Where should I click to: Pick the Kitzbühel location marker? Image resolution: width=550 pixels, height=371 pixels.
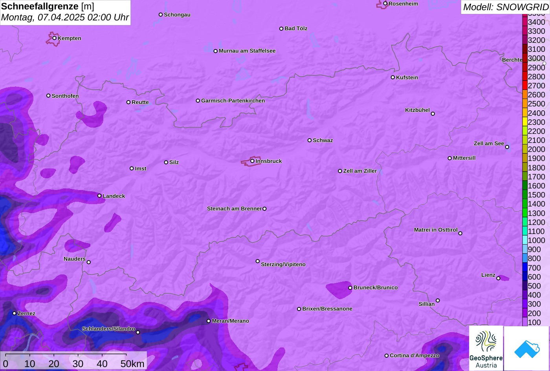pyautogui.click(x=433, y=114)
